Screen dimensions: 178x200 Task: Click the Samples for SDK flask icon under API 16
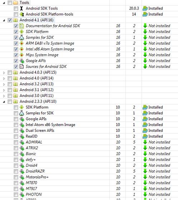pos(21,38)
